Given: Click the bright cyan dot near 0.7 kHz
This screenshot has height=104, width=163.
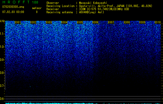Looking at the screenshot, I should pyautogui.click(x=30, y=87).
